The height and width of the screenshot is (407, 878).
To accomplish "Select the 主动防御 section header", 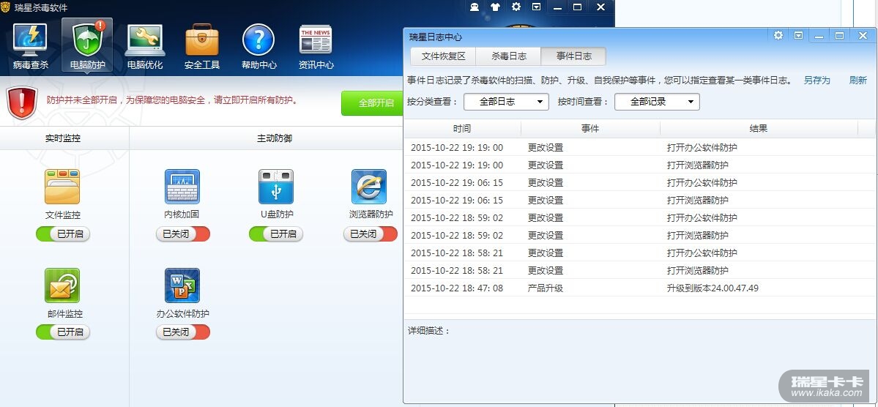I will (275, 138).
